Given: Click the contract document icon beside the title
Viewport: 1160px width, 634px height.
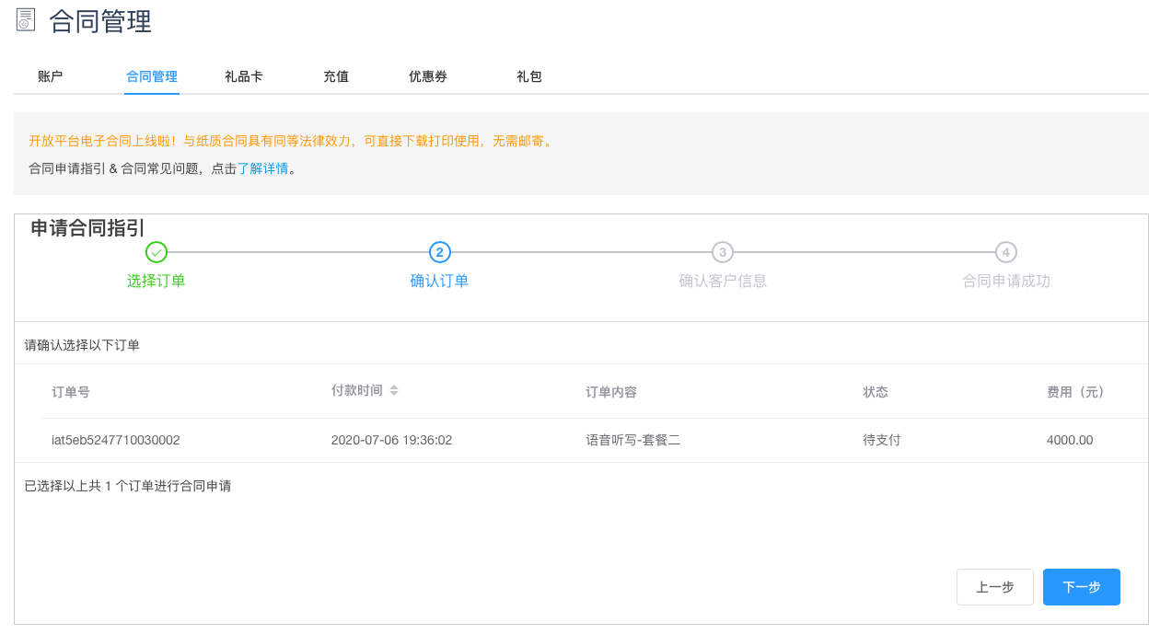Looking at the screenshot, I should click(26, 19).
